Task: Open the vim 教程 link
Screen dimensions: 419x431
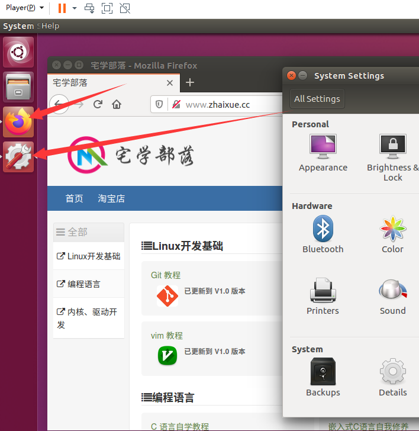Action: pyautogui.click(x=166, y=336)
